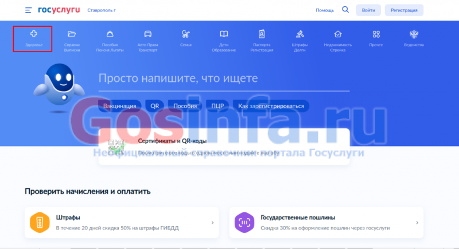Open the Штрафы payment card

point(122,223)
